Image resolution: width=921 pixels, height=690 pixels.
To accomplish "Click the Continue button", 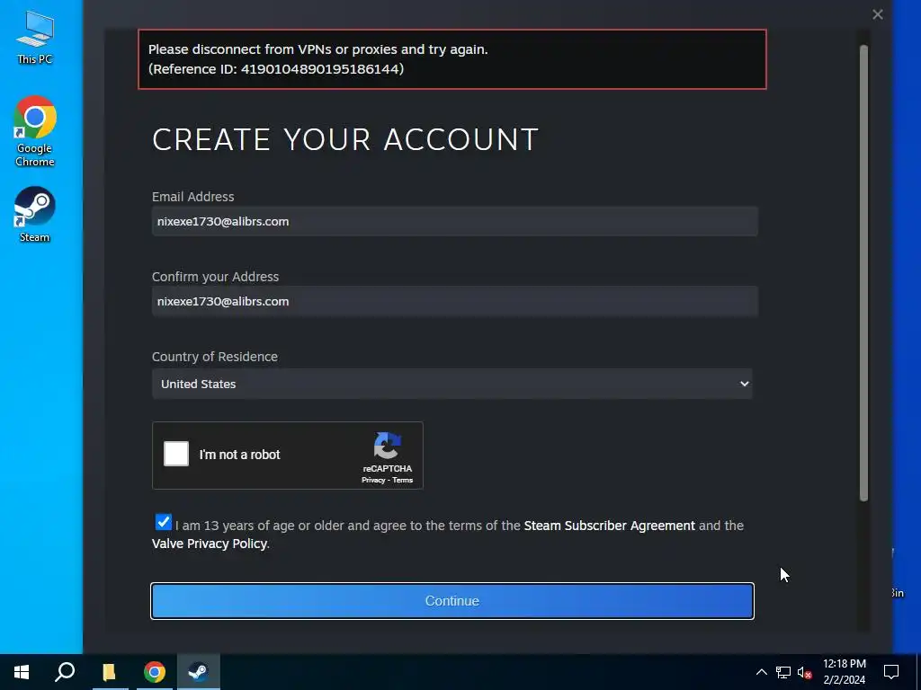I will 452,601.
